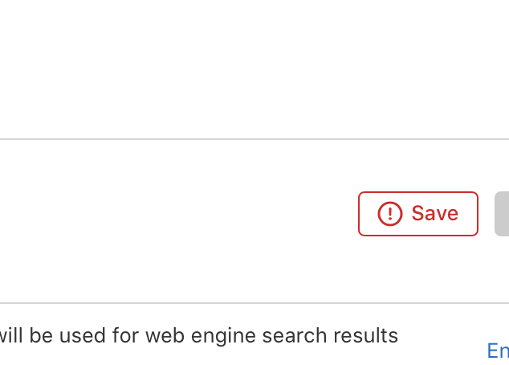This screenshot has height=365, width=509.
Task: Open the blue 'En' link at bottom right
Action: point(498,351)
